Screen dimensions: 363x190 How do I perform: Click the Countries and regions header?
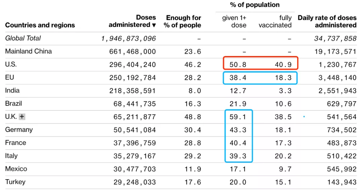pyautogui.click(x=40, y=25)
